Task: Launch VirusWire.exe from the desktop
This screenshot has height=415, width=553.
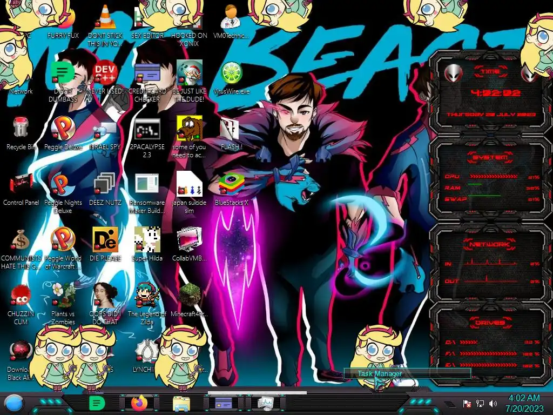Action: point(231,78)
